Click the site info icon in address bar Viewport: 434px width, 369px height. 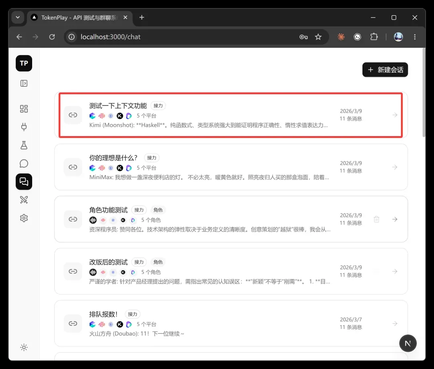[72, 37]
